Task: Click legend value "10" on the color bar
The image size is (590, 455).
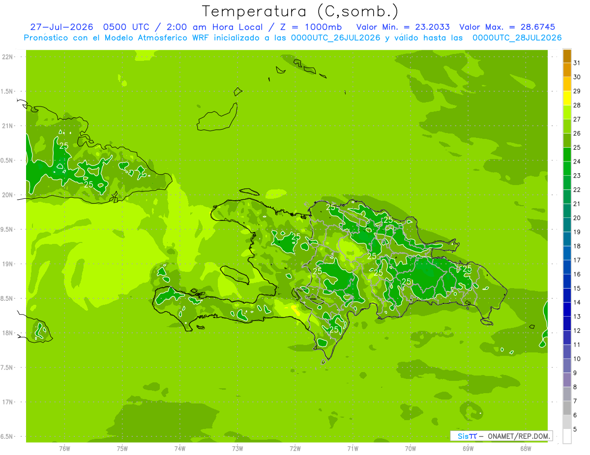Action: (x=577, y=359)
